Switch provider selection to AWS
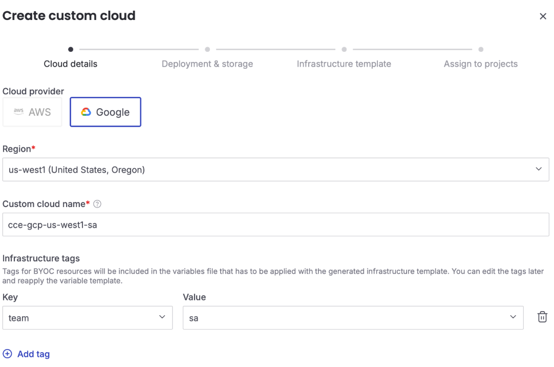This screenshot has width=554, height=367. point(32,112)
